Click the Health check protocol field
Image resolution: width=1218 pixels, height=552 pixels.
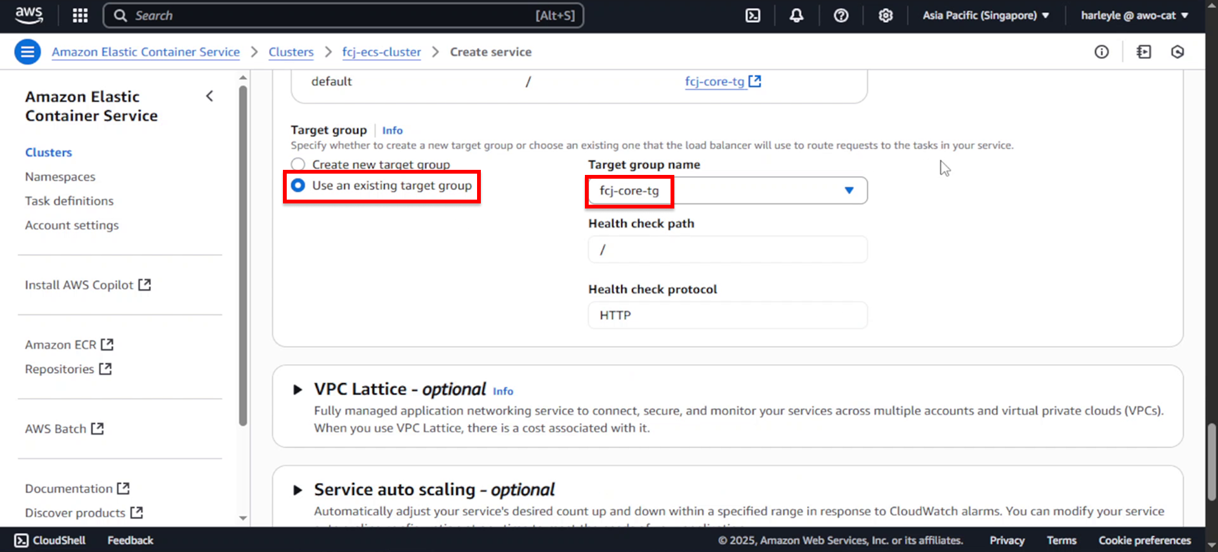[x=728, y=315]
